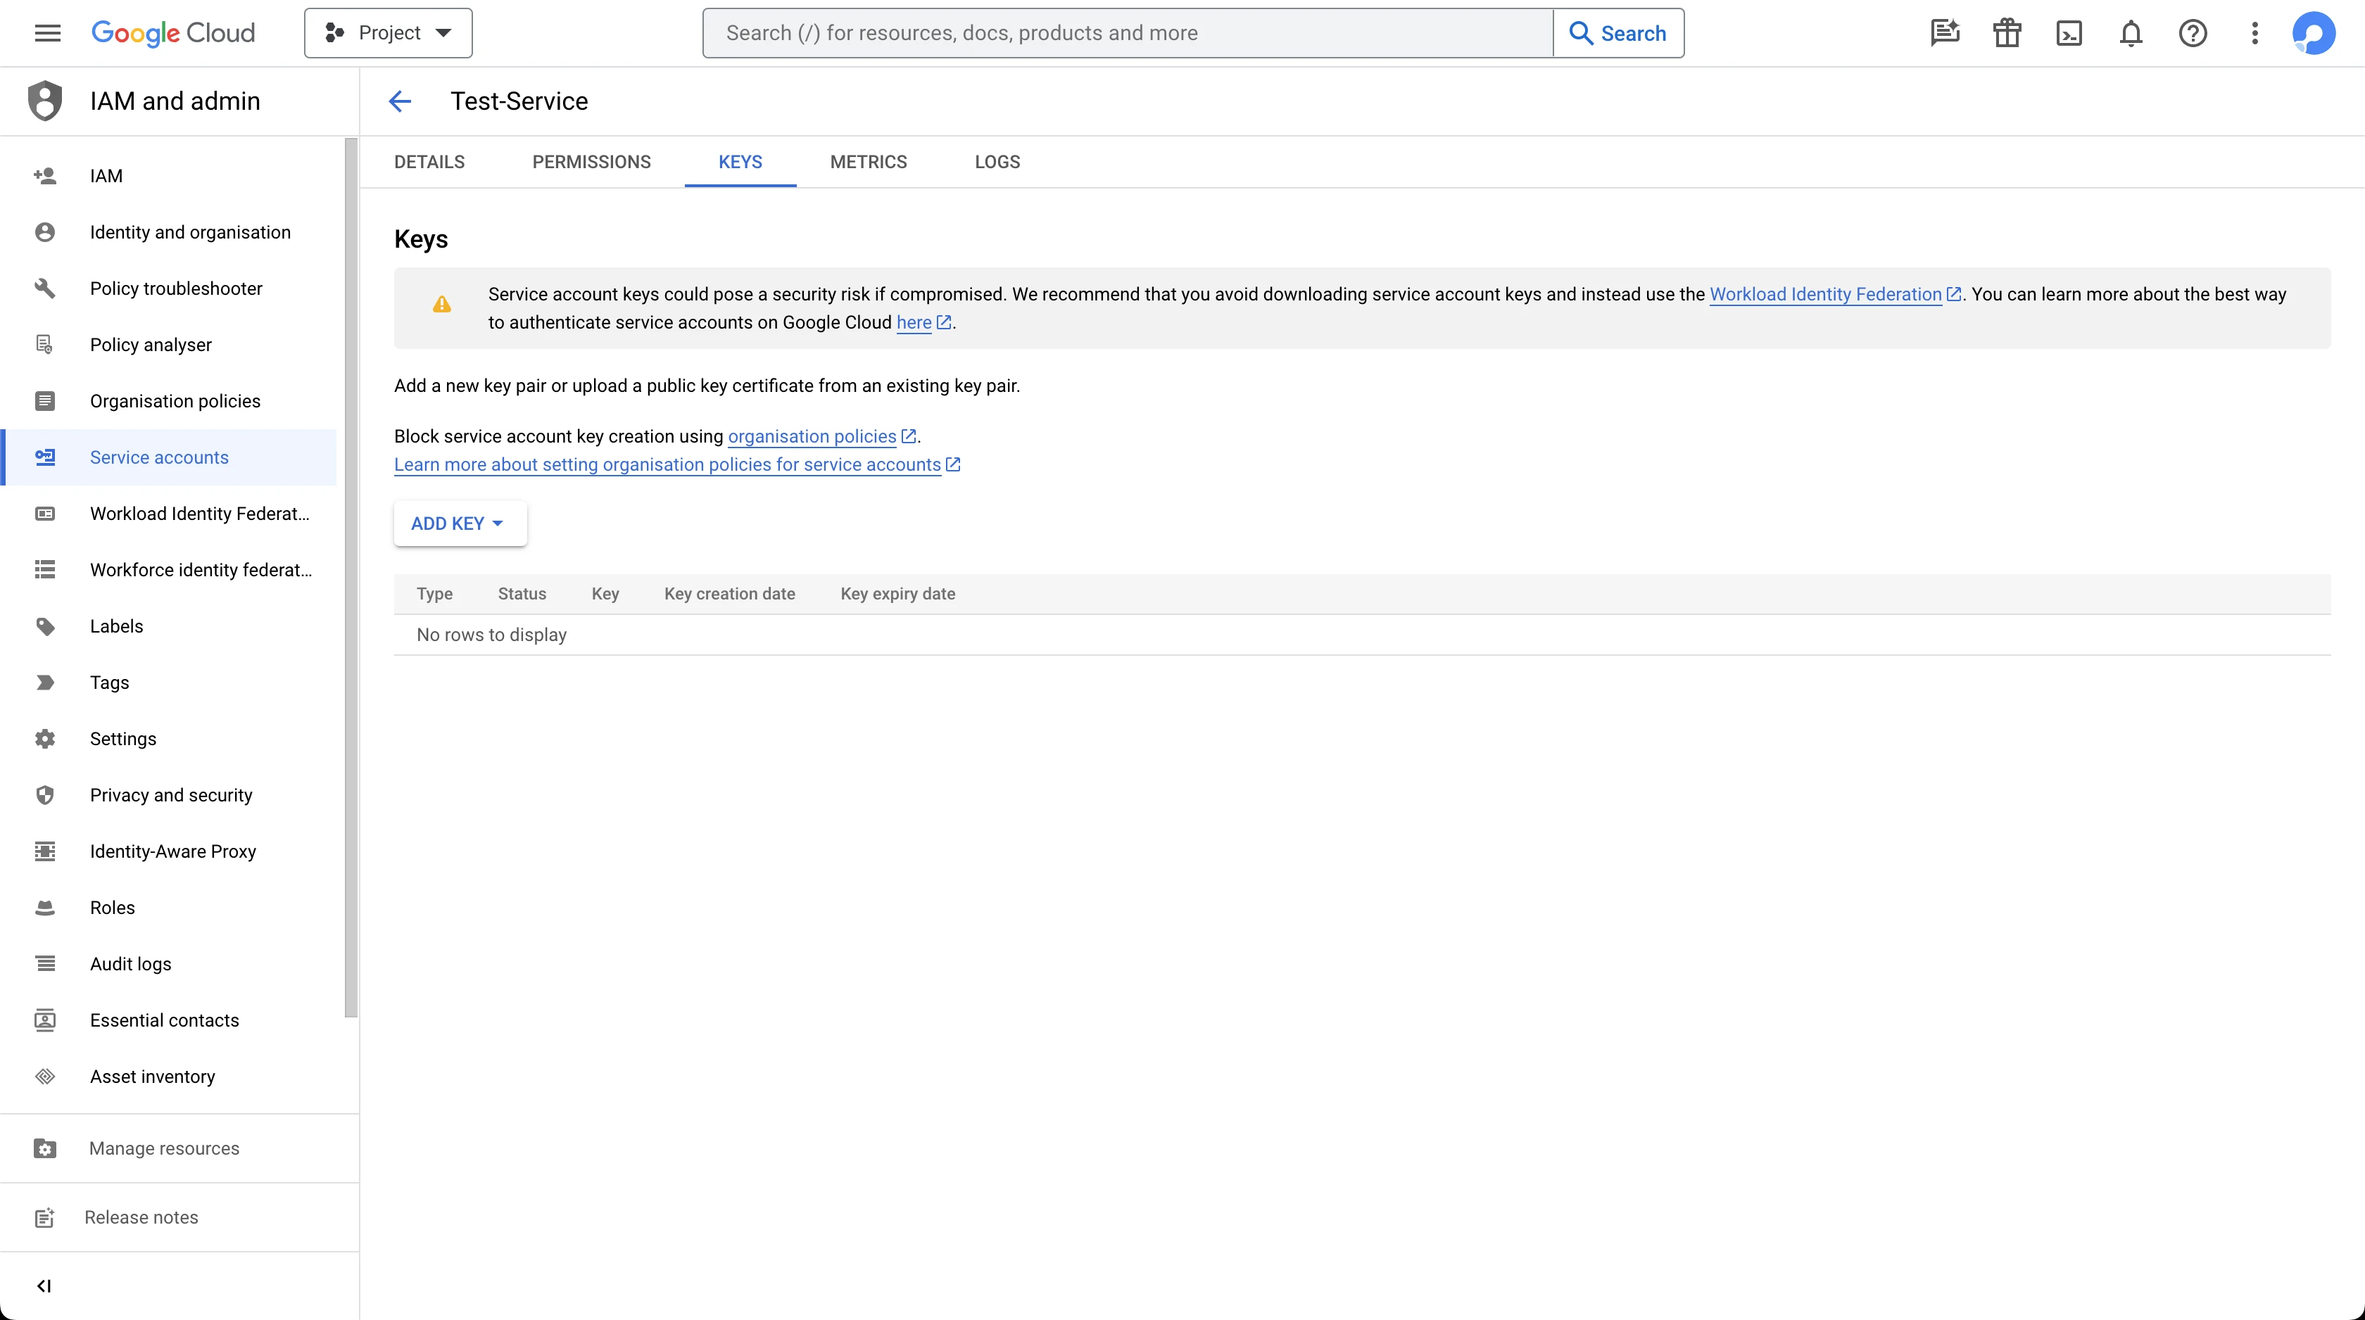
Task: Activate Cloud Shell terminal icon
Action: [2069, 33]
